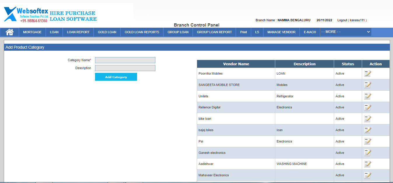Image resolution: width=393 pixels, height=183 pixels.
Task: Edit the Mahaveer Electronics row
Action: [368, 175]
